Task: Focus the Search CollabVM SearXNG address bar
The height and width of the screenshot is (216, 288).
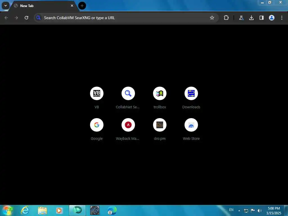Action: [126, 18]
